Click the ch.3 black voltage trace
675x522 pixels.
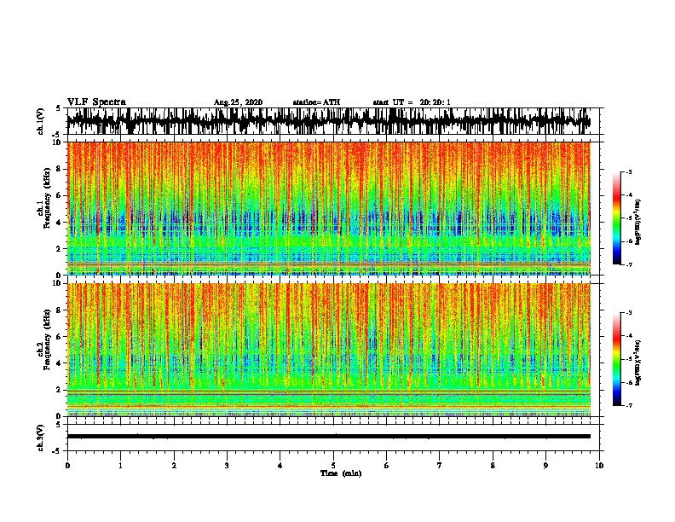329,437
